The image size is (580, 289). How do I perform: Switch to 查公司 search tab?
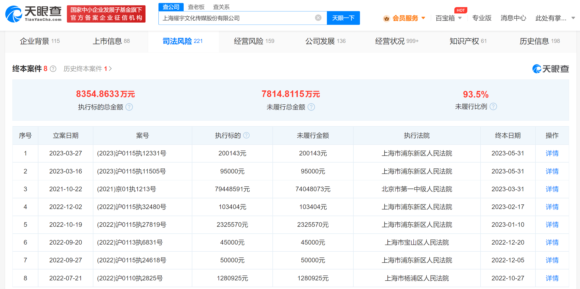point(171,7)
